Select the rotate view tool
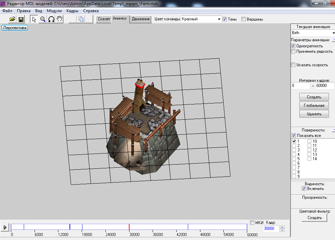The width and height of the screenshot is (335, 240). pos(51,19)
